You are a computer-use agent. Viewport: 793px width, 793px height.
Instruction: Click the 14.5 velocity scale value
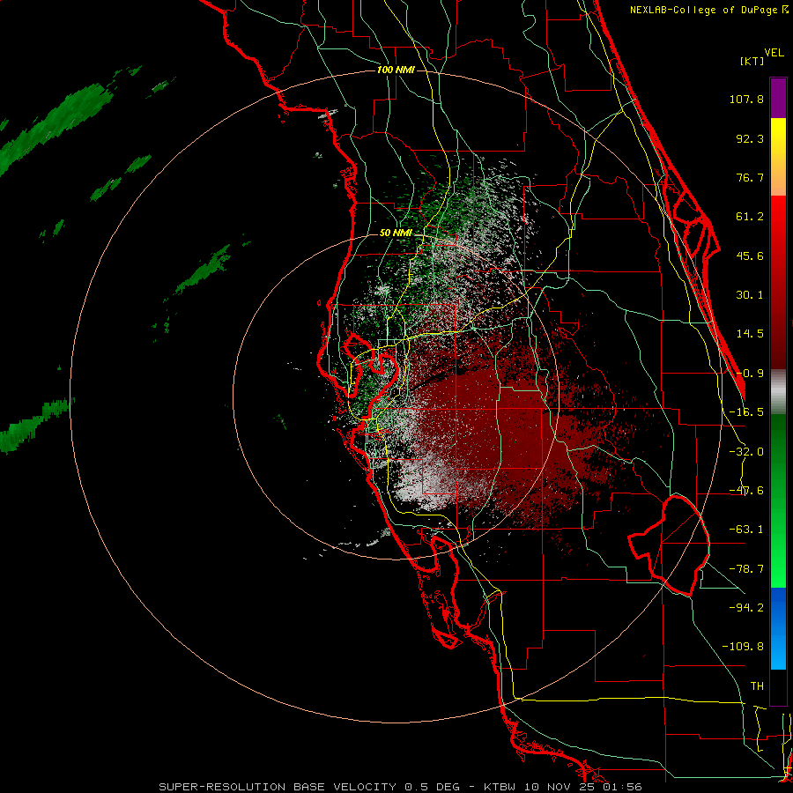click(750, 334)
